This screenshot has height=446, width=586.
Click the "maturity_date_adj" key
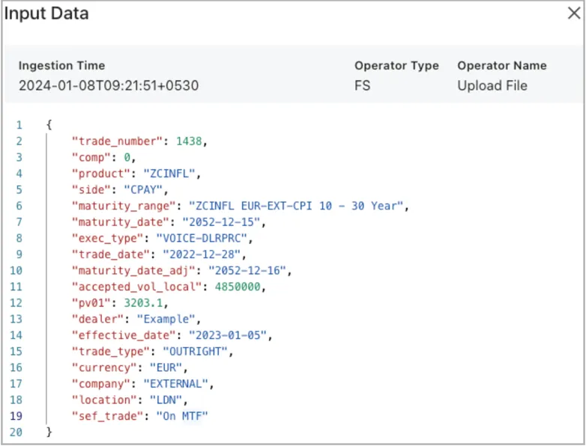[133, 270]
